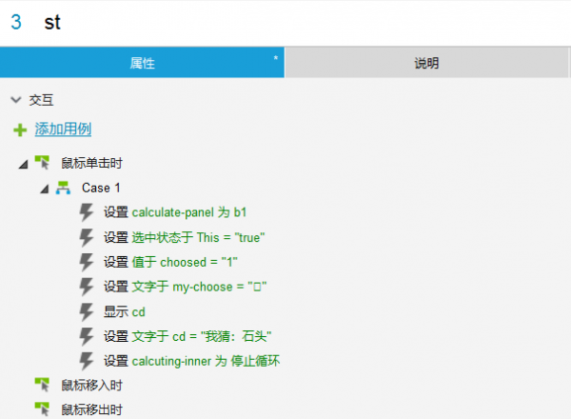Select the 鼠标移入时 event row
Screen dimensions: 571x419
(91, 386)
